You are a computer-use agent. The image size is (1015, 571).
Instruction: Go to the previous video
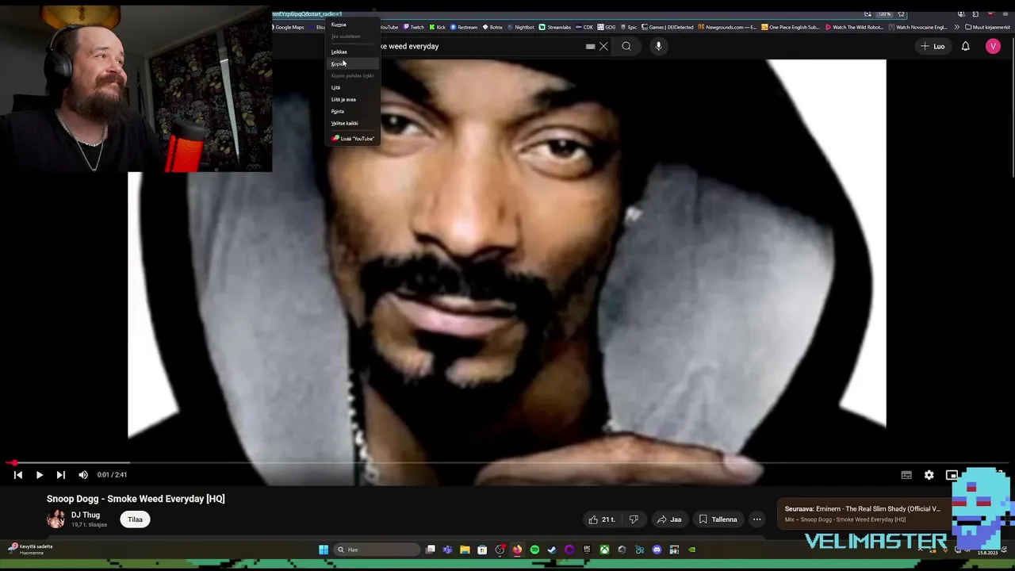(x=18, y=475)
